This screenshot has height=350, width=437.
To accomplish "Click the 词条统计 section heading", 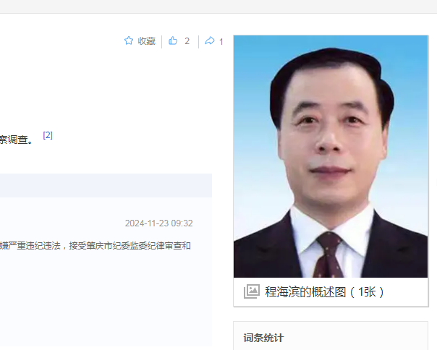I will point(263,338).
